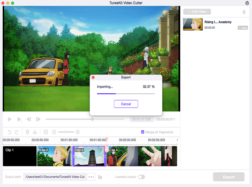Click the right trim handle of Clip 3

(x=105, y=156)
